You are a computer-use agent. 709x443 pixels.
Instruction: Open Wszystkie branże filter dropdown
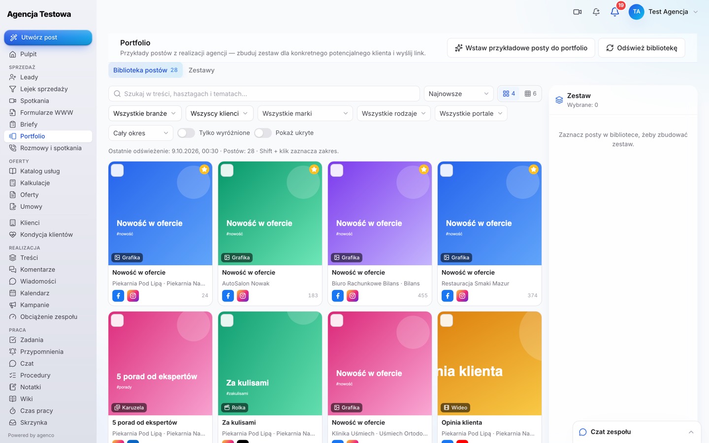(x=145, y=113)
